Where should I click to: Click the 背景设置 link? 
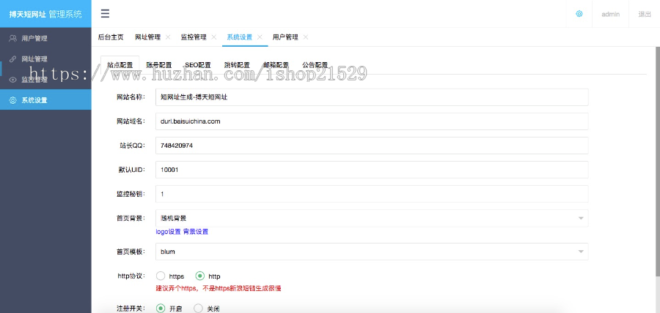tap(195, 232)
